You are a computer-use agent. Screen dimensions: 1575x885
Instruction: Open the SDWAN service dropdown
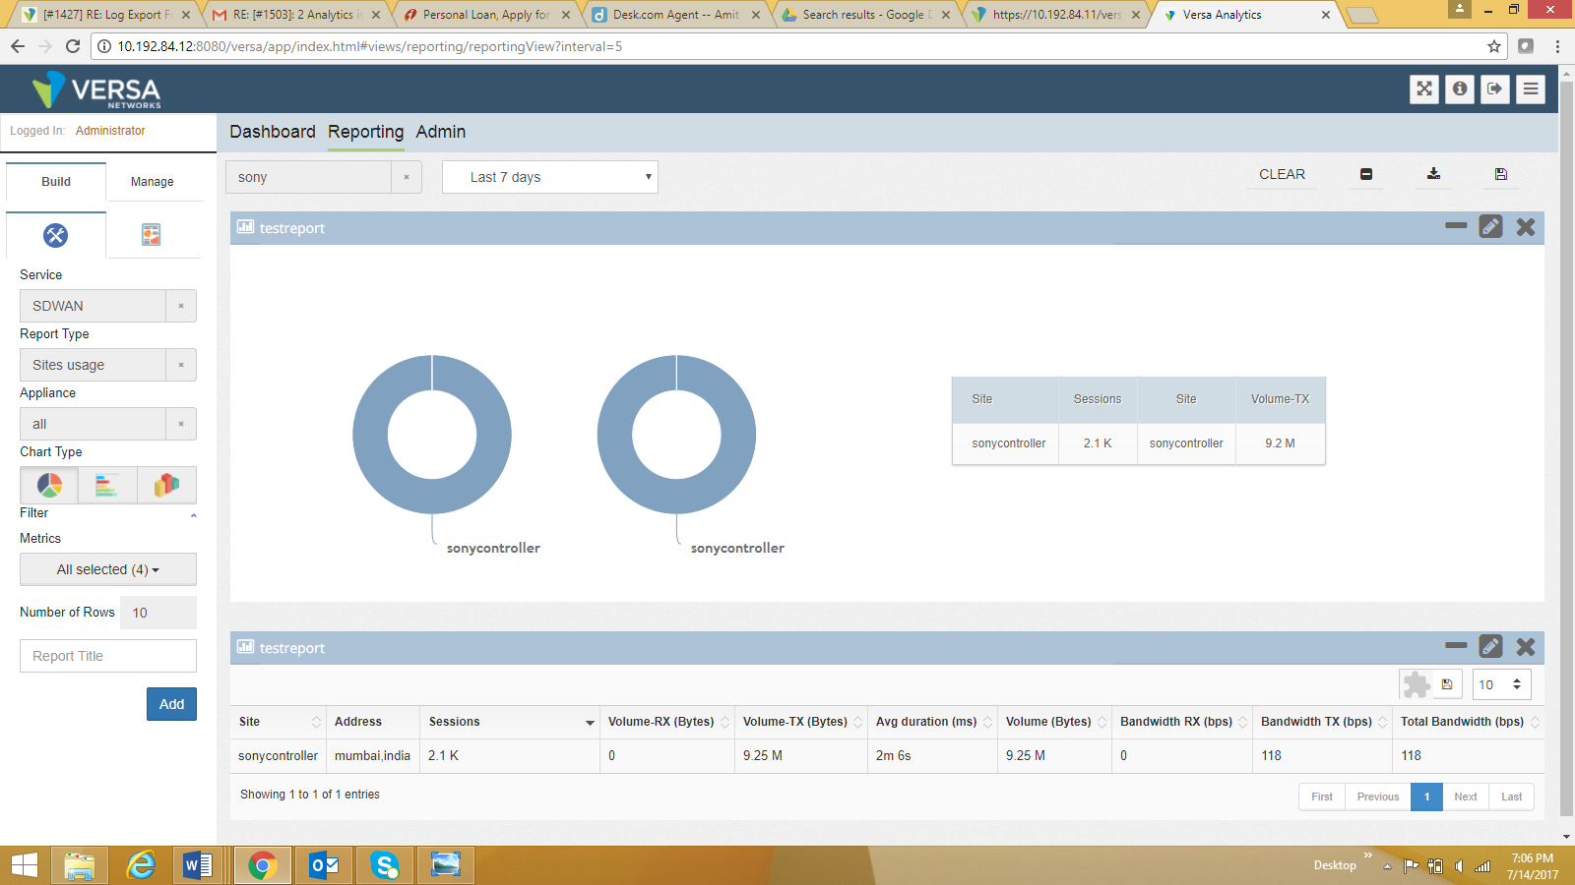coord(93,306)
